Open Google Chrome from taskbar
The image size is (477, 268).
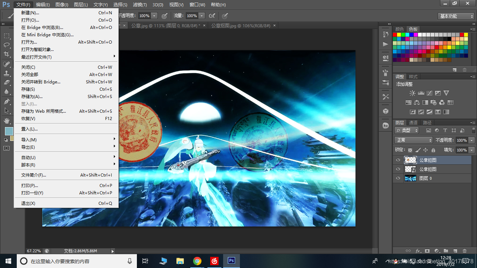pyautogui.click(x=197, y=261)
